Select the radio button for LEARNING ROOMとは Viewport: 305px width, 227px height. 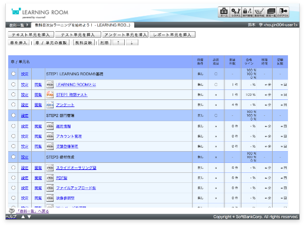point(13,85)
